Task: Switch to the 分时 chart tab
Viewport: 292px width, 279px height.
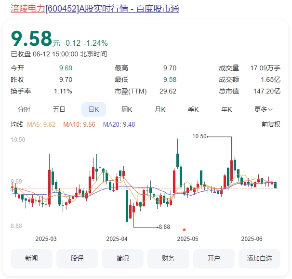Action: click(24, 109)
